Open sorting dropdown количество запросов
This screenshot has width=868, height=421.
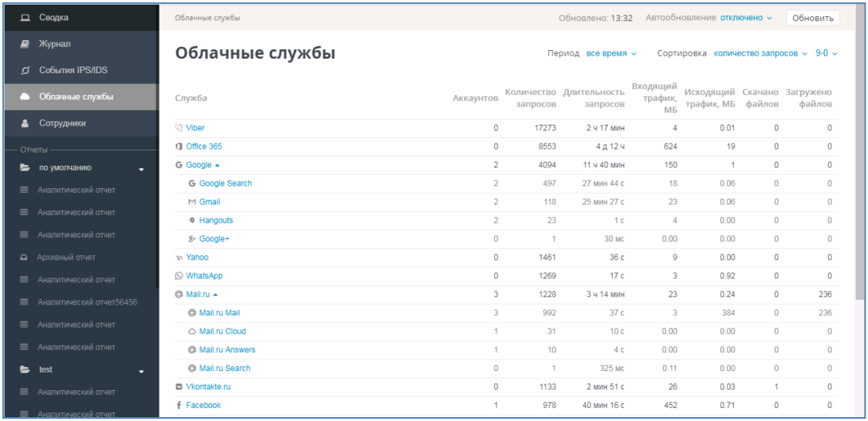(x=761, y=53)
